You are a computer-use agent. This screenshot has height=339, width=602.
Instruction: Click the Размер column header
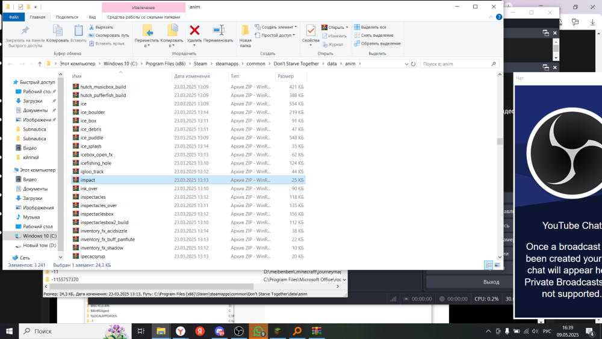(x=285, y=76)
